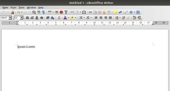Expand the highlighting color picker arrow

pyautogui.click(x=76, y=18)
